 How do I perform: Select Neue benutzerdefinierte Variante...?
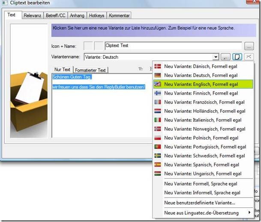[x=203, y=203]
